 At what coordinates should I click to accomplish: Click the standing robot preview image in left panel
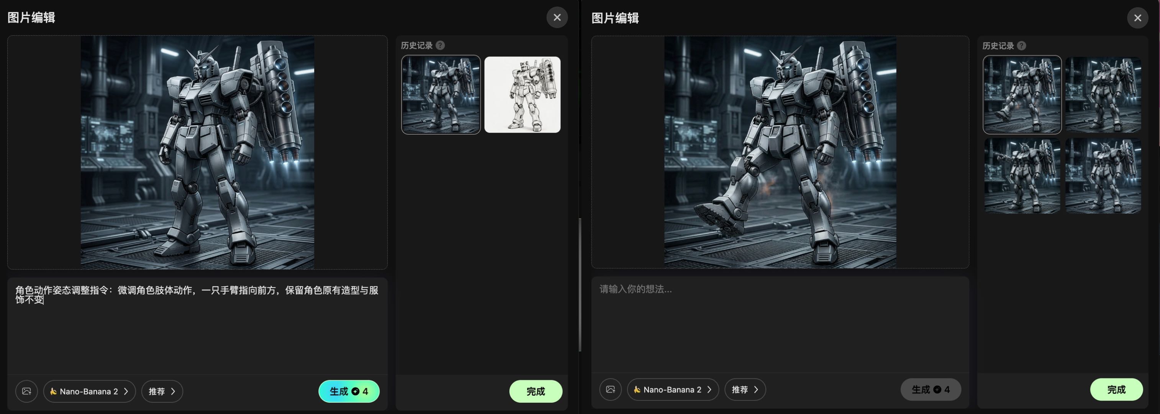click(197, 153)
